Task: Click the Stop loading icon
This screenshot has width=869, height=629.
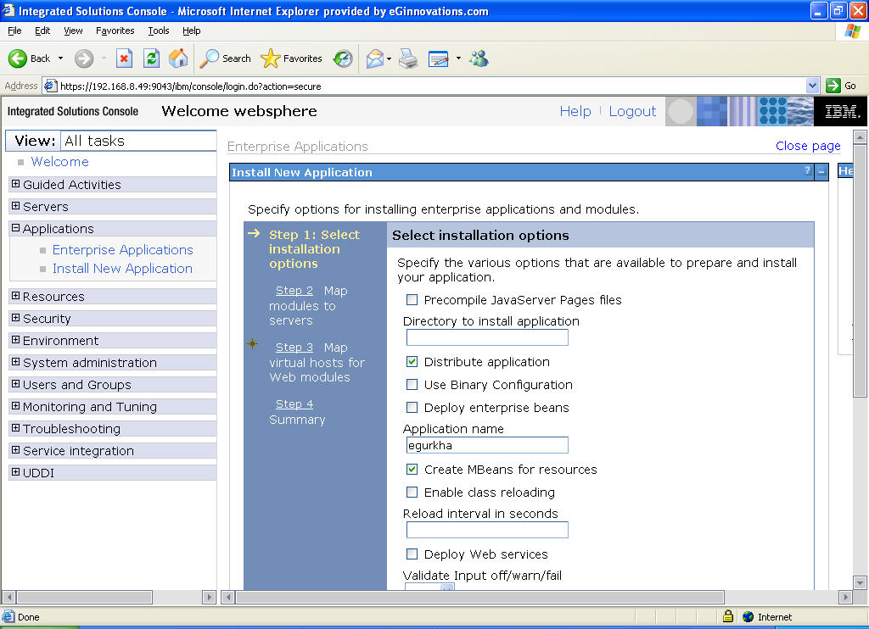Action: [124, 58]
